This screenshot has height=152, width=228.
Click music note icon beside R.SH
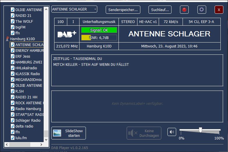pyautogui.click(x=13, y=91)
